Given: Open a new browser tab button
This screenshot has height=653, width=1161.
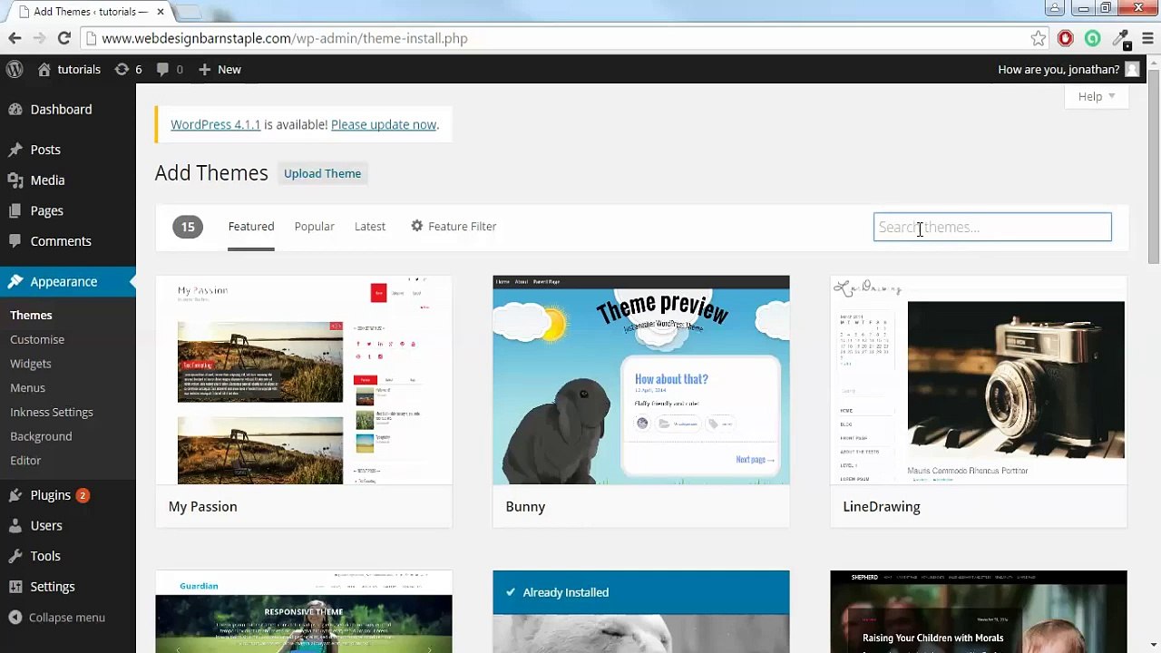Looking at the screenshot, I should (x=190, y=12).
